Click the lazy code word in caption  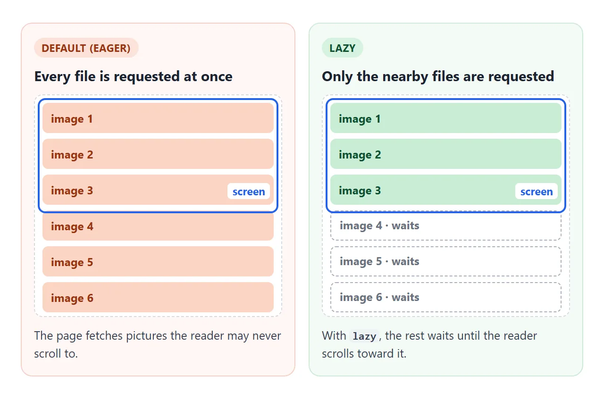click(364, 336)
